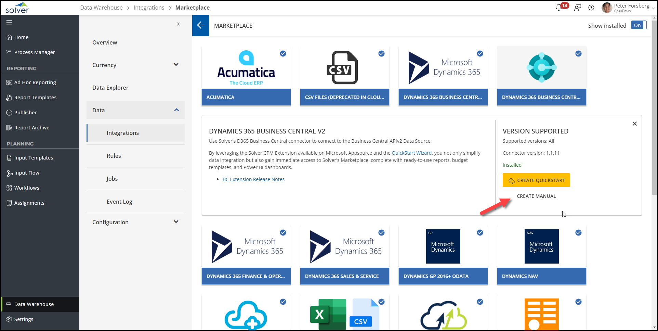Click the notifications bell icon

point(559,8)
